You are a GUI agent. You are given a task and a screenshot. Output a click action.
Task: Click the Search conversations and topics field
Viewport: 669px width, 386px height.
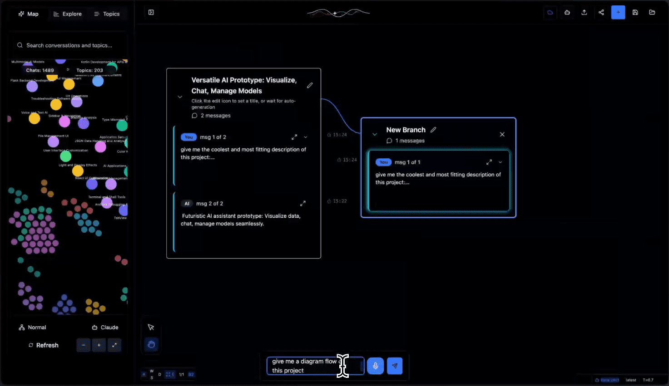point(69,45)
